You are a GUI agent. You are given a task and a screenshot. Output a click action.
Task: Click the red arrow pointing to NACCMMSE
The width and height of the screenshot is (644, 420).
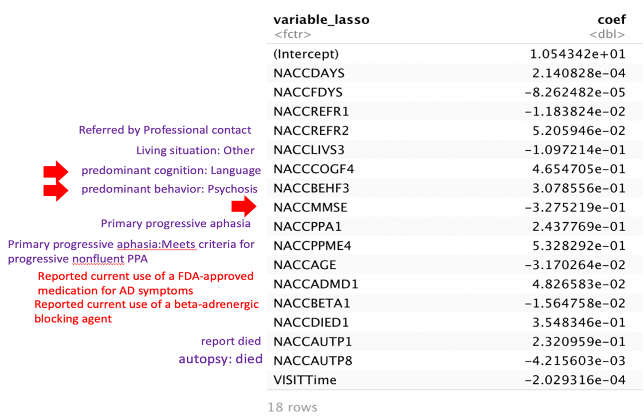pos(244,206)
